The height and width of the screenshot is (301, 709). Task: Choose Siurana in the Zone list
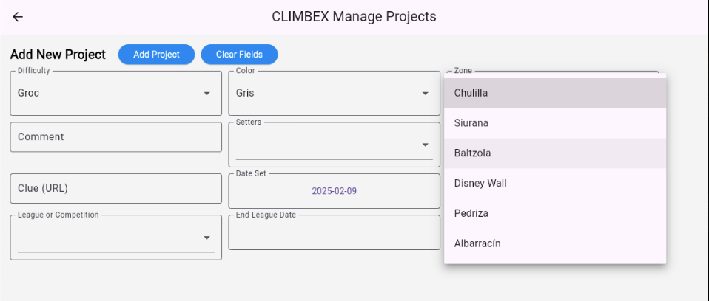tap(555, 123)
